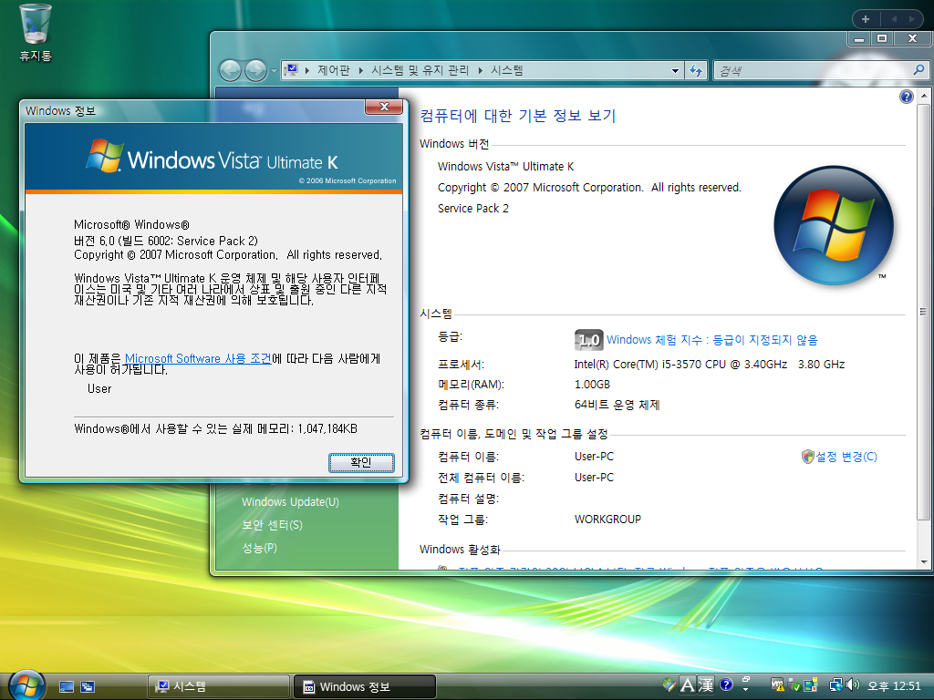Click network connection tray icon
The height and width of the screenshot is (700, 934).
click(x=835, y=685)
